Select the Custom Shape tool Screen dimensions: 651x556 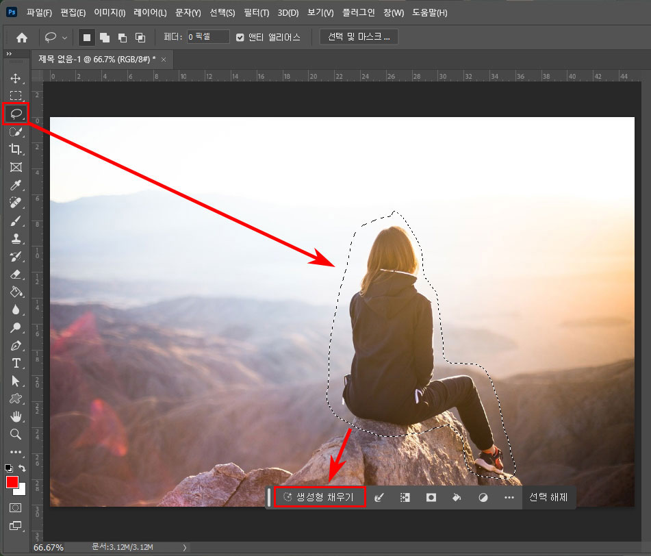[x=16, y=399]
